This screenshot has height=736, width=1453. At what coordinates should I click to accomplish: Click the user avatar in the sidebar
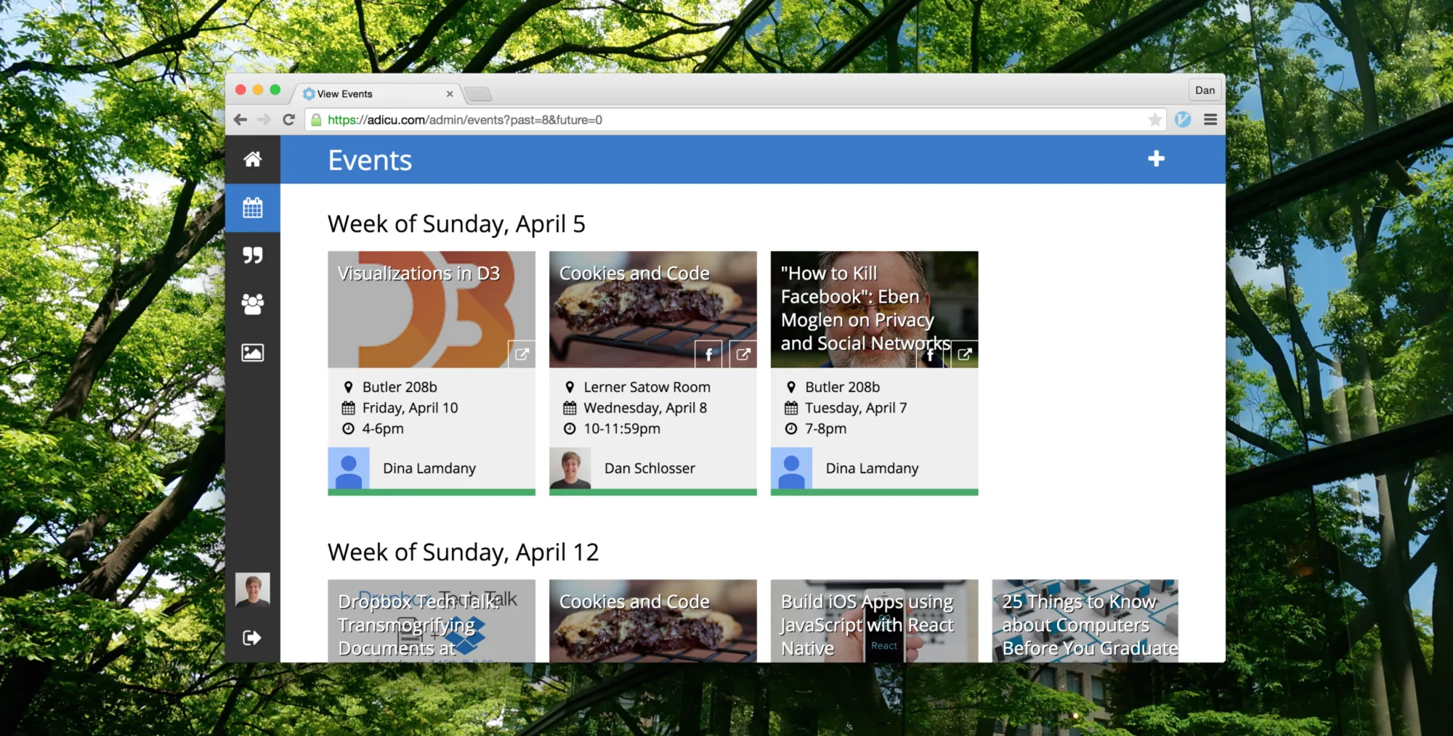coord(252,589)
